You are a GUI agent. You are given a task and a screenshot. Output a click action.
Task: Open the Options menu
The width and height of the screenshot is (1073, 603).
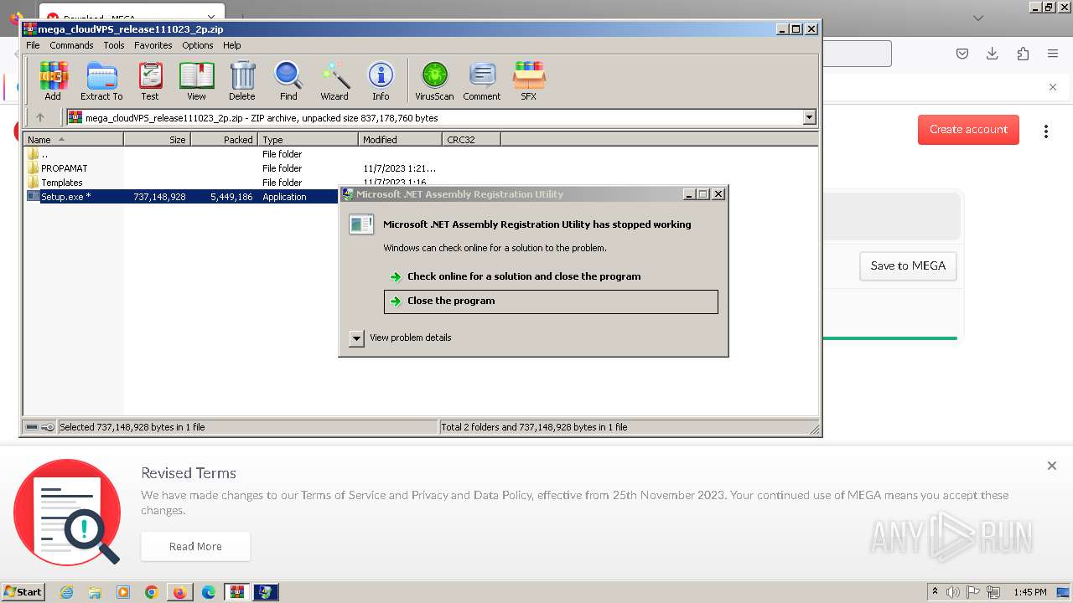[x=198, y=45]
